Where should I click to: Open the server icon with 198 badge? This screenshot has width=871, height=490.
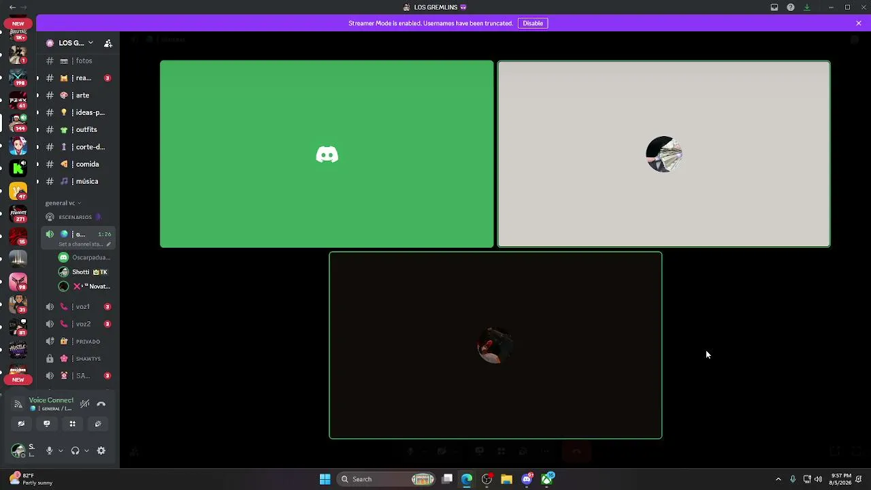coord(18,77)
